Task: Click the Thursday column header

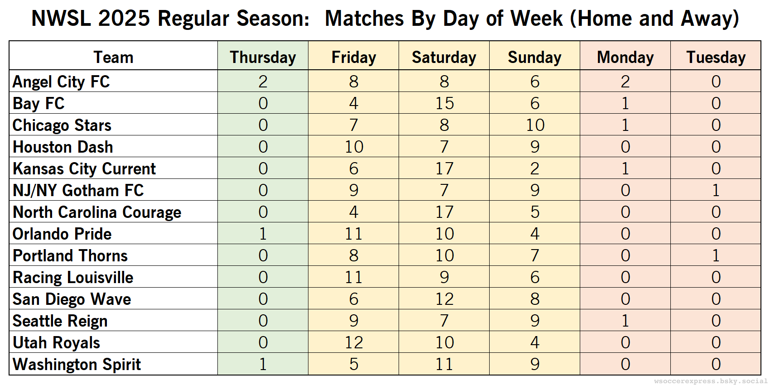Action: [x=263, y=58]
